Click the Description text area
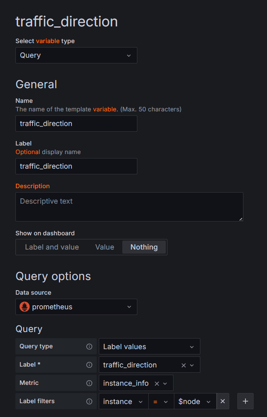This screenshot has width=267, height=417. (x=129, y=207)
